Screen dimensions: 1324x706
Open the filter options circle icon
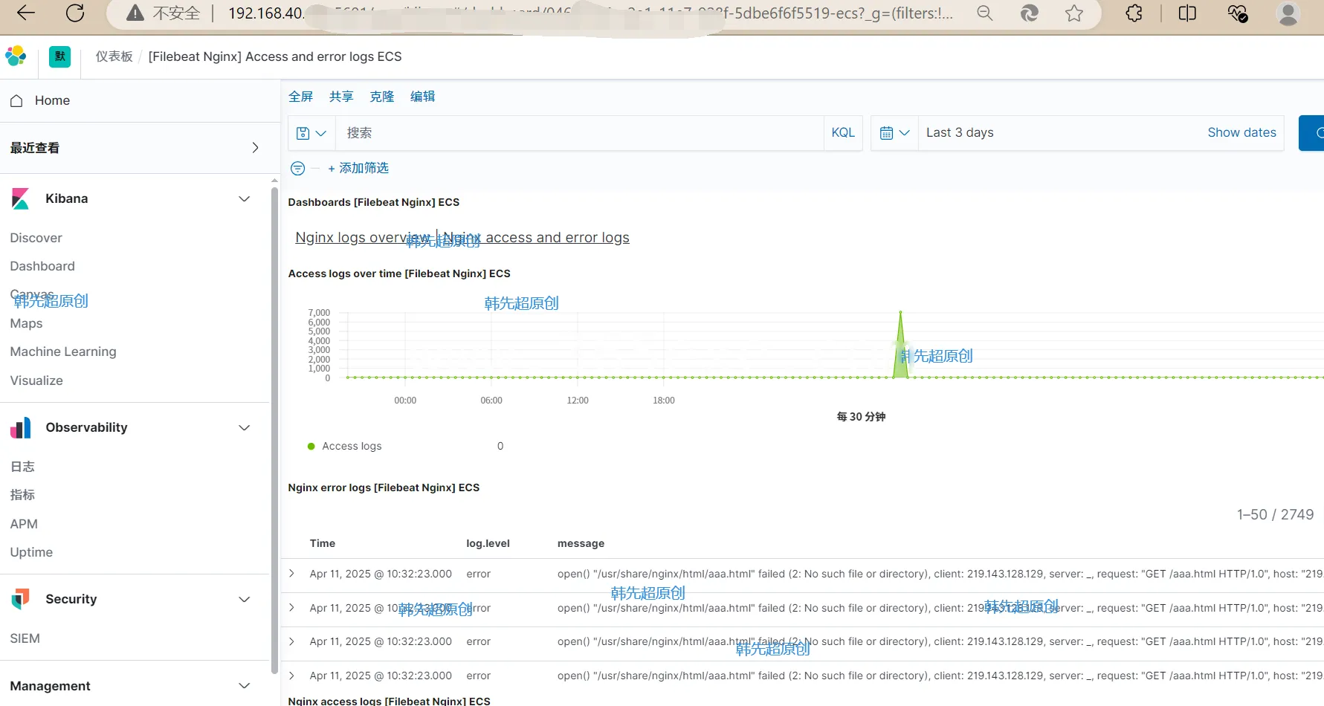pos(297,169)
